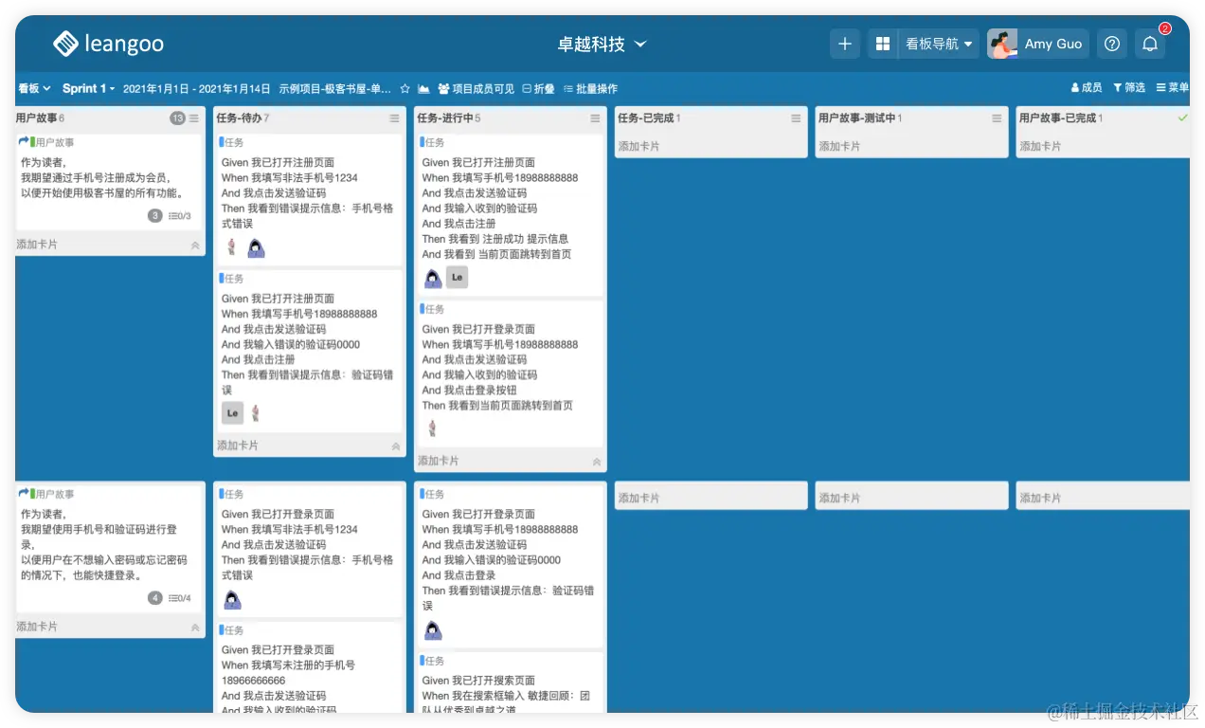Click blue 任务 label on 注册成功 card
The width and height of the screenshot is (1205, 728).
[433, 142]
